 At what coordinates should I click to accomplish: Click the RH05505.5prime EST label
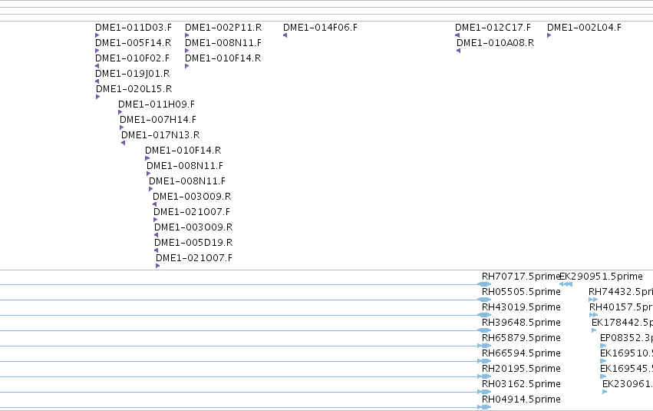click(521, 292)
